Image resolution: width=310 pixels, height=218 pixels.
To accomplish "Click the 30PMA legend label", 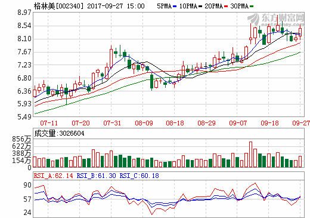I will click(x=239, y=6).
